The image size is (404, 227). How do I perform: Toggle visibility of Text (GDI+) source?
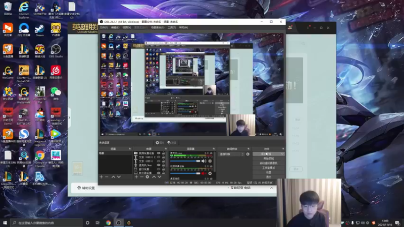point(159,161)
